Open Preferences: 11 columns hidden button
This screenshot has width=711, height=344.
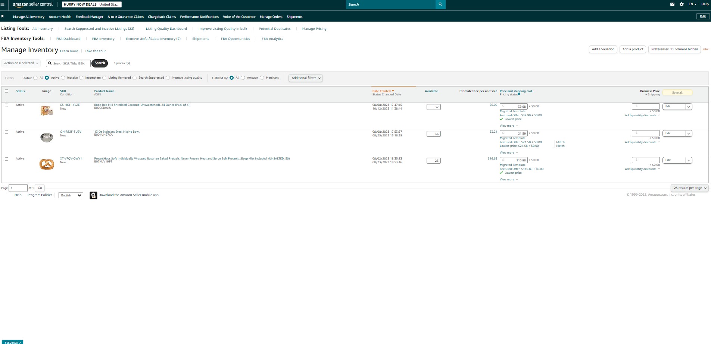[x=674, y=49]
